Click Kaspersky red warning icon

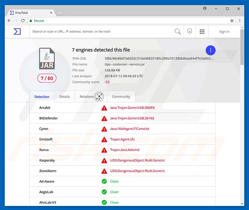104,160
